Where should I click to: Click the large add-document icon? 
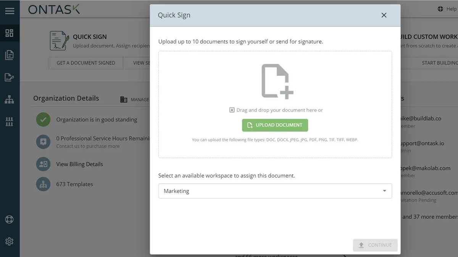[277, 81]
